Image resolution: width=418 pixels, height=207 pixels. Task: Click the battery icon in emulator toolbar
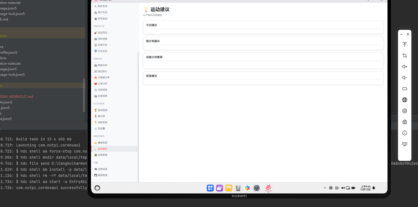click(405, 89)
